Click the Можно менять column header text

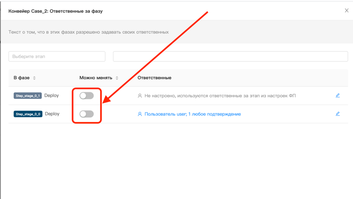tap(96, 78)
